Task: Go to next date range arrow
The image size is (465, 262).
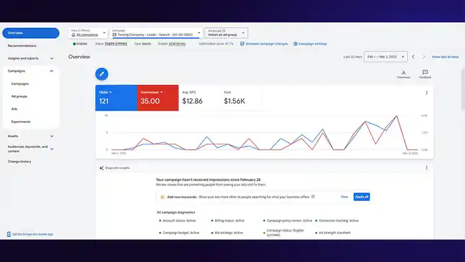Action: click(424, 57)
